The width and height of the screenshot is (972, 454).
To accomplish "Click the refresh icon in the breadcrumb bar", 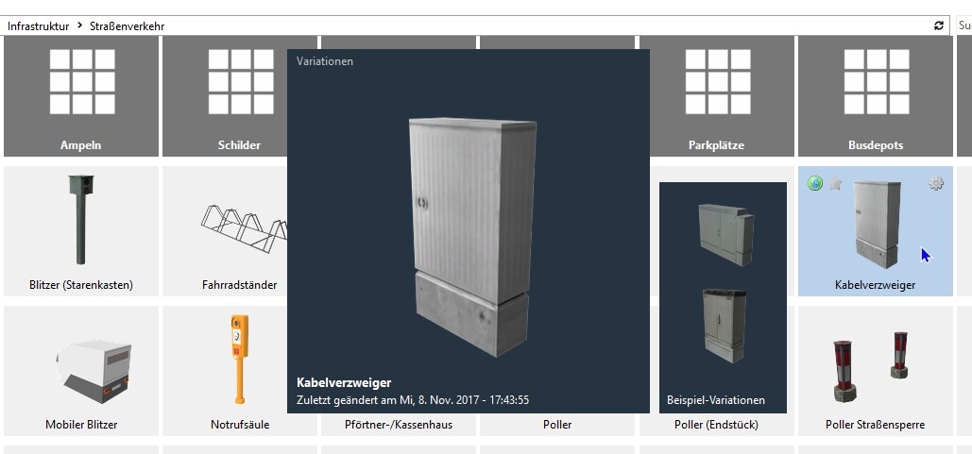I will coord(939,25).
